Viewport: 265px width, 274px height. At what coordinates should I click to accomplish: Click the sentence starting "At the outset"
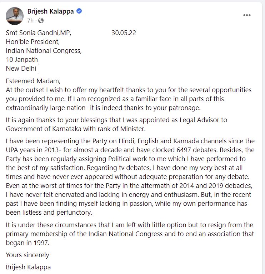tap(129, 90)
